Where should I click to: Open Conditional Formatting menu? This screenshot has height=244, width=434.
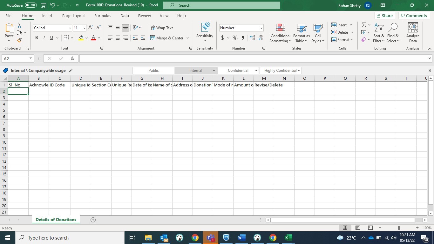pyautogui.click(x=280, y=33)
